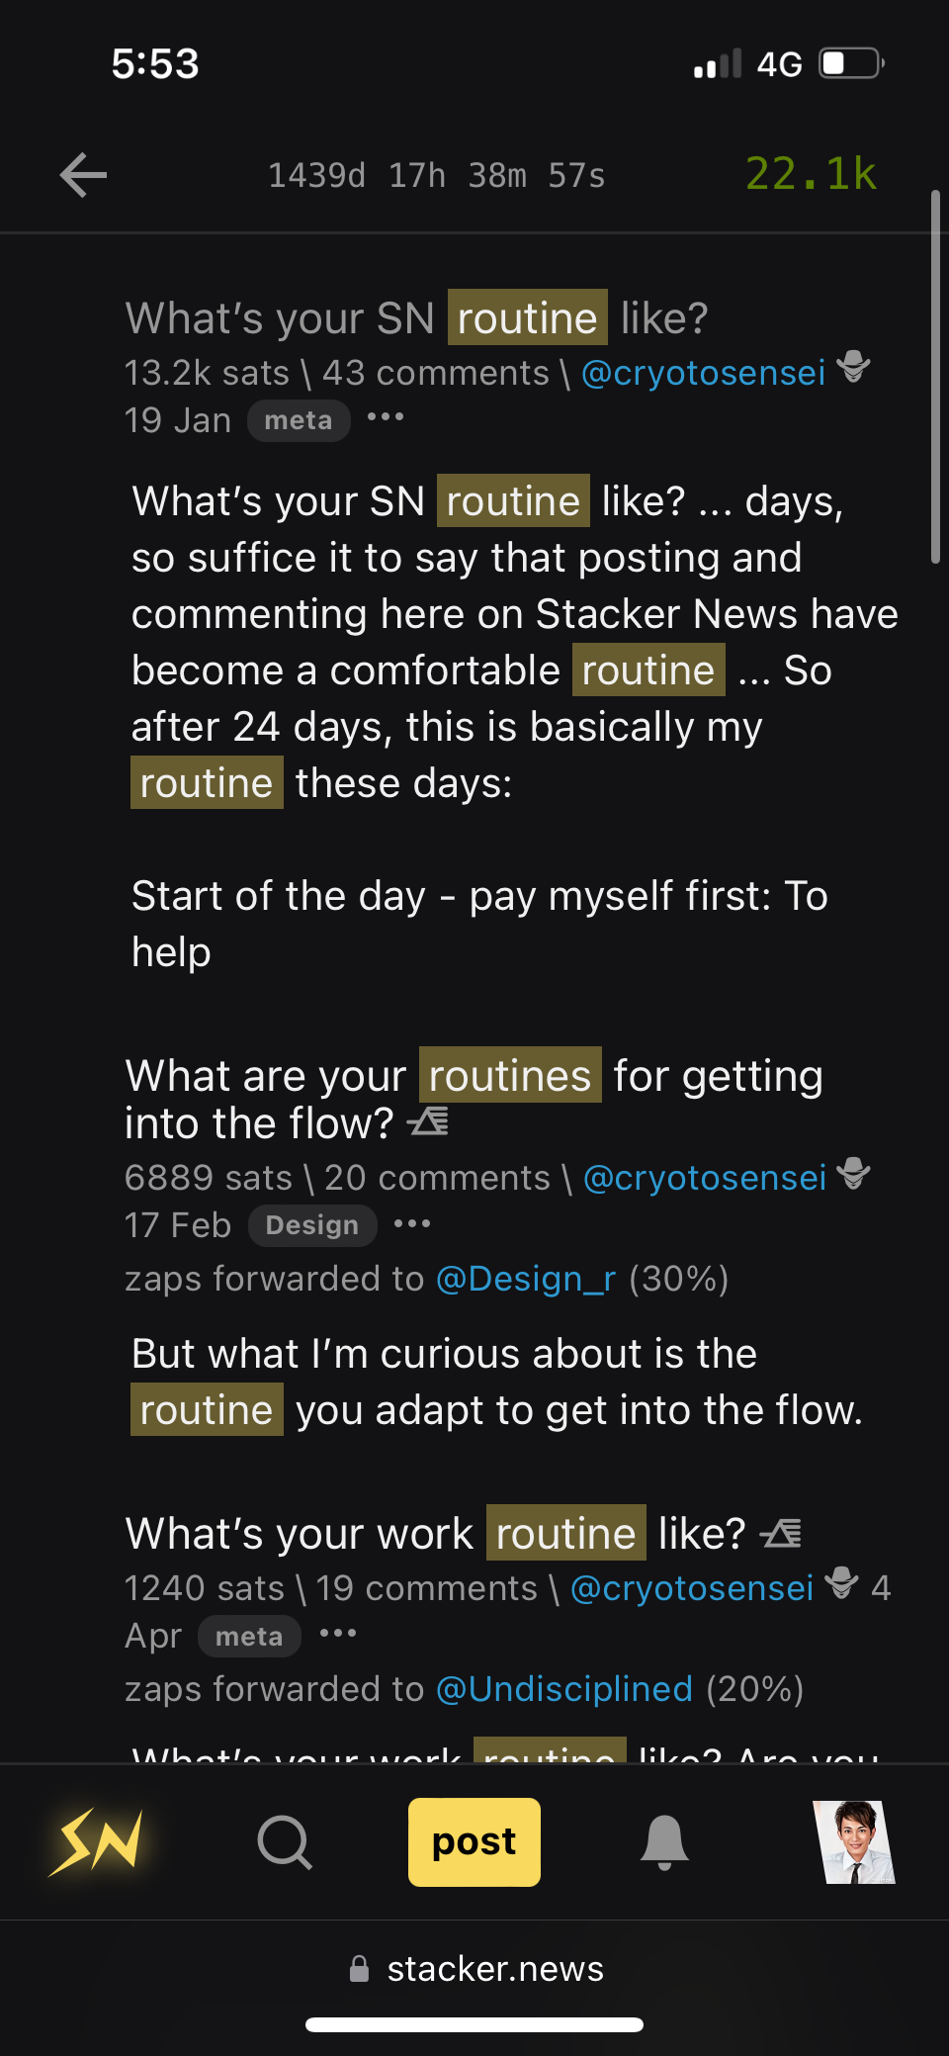The width and height of the screenshot is (949, 2056).
Task: Click the page scrollbar on right edge
Action: [935, 377]
